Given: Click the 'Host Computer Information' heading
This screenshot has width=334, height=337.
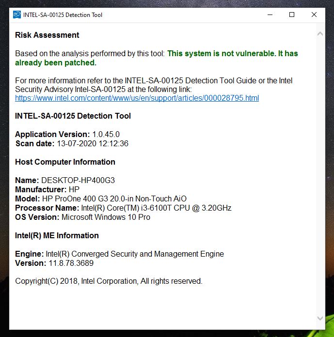Looking at the screenshot, I should click(x=65, y=162).
